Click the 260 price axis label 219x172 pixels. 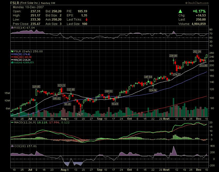(x=212, y=53)
